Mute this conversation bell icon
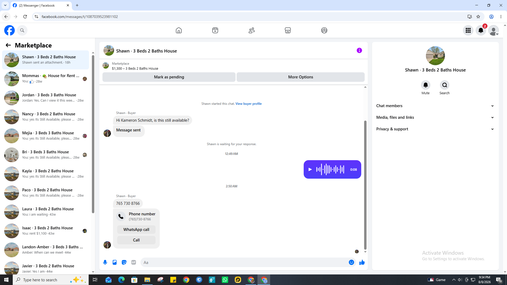 (426, 85)
